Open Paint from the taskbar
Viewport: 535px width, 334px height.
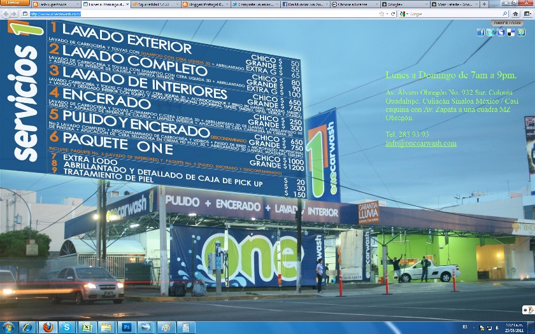click(166, 328)
